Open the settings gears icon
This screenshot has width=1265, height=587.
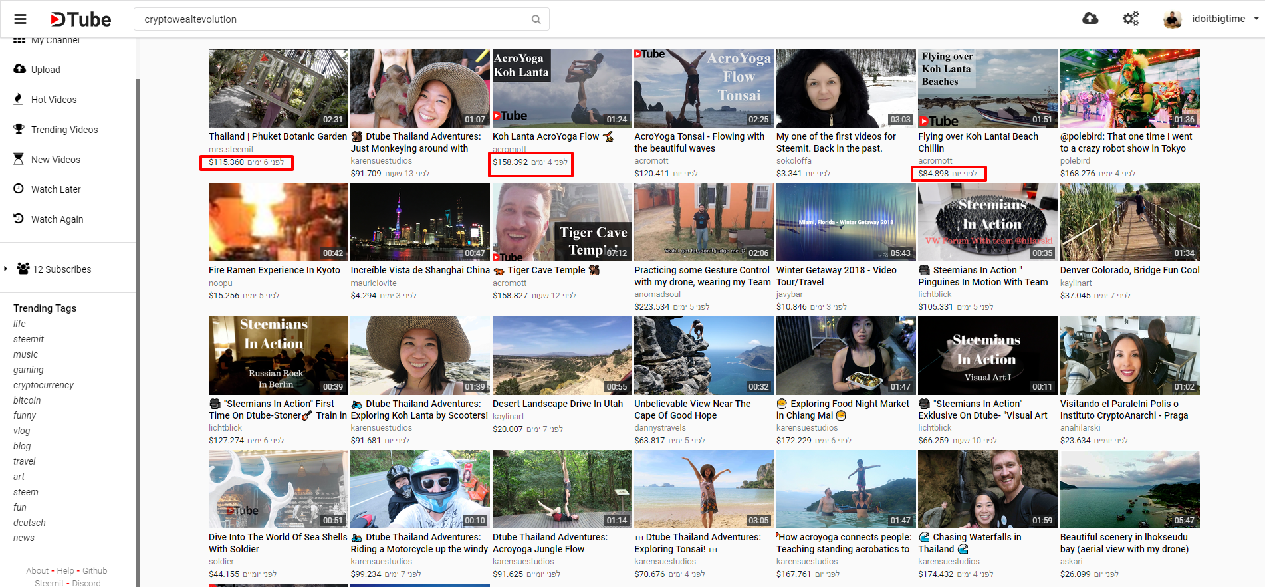[x=1131, y=19]
